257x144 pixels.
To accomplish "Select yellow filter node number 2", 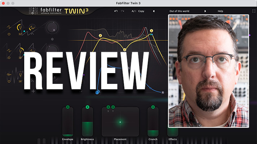I will [100, 36].
